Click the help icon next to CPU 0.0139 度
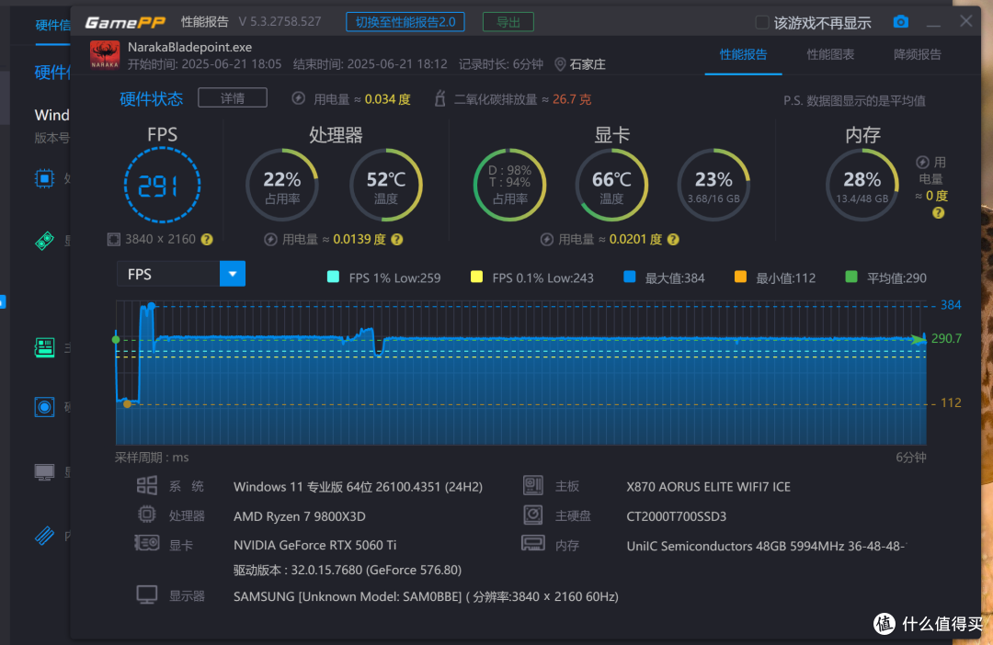The height and width of the screenshot is (645, 993). point(397,239)
